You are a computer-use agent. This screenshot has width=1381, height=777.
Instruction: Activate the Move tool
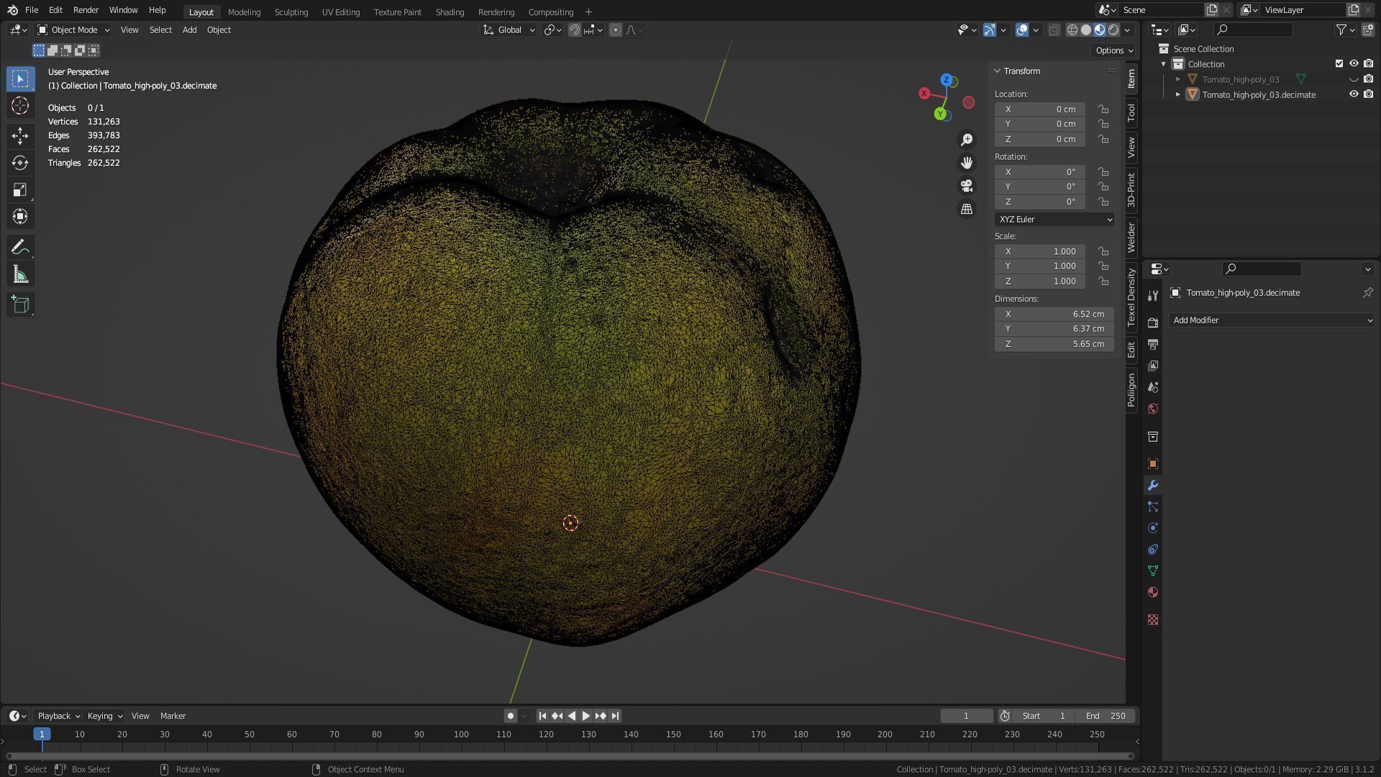coord(20,135)
